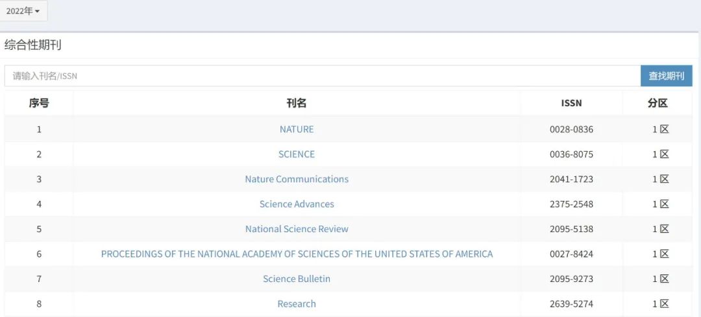Open the 2022年 year dropdown
Viewport: 701px width, 317px height.
[23, 11]
